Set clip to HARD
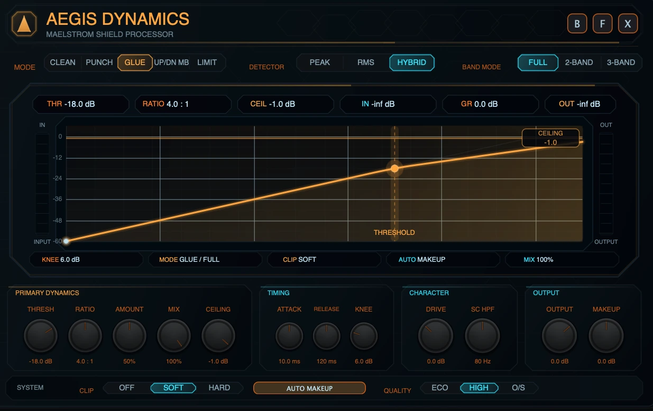 coord(219,388)
